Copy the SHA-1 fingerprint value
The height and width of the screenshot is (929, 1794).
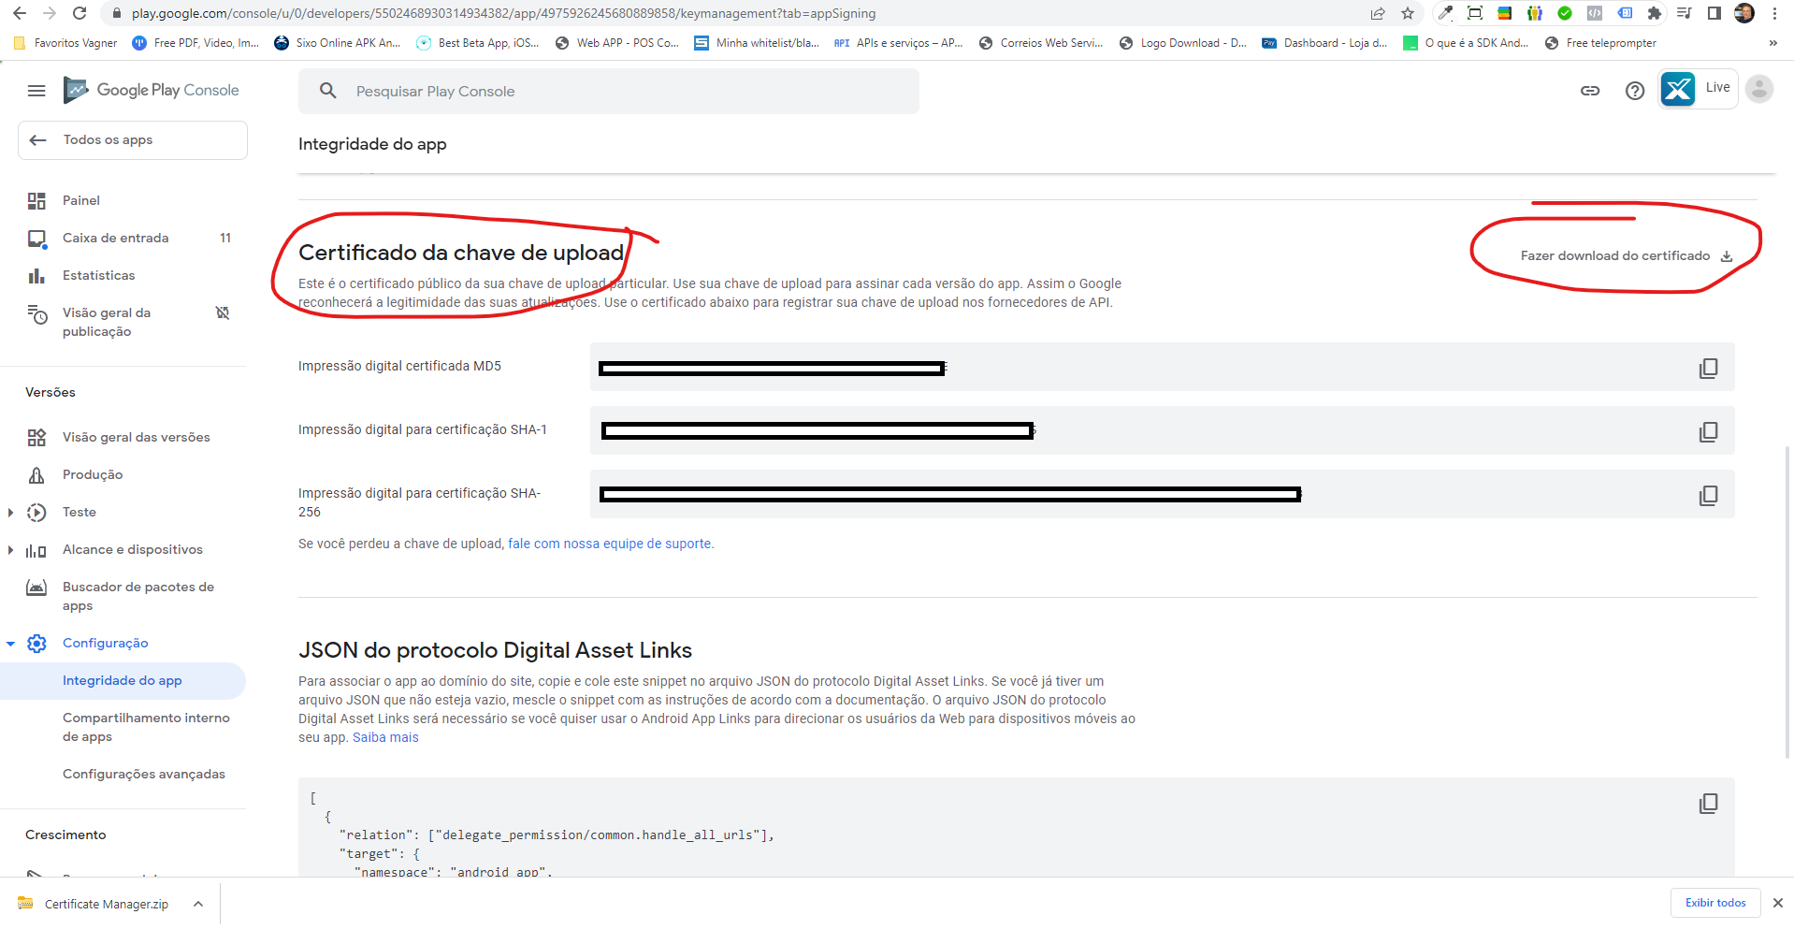coord(1707,431)
